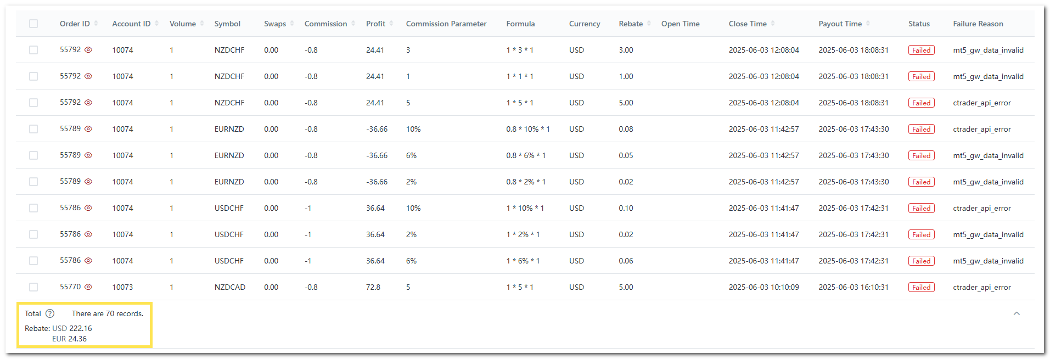The image size is (1050, 359).
Task: Sort by Close Time using its header arrows
Action: 773,24
